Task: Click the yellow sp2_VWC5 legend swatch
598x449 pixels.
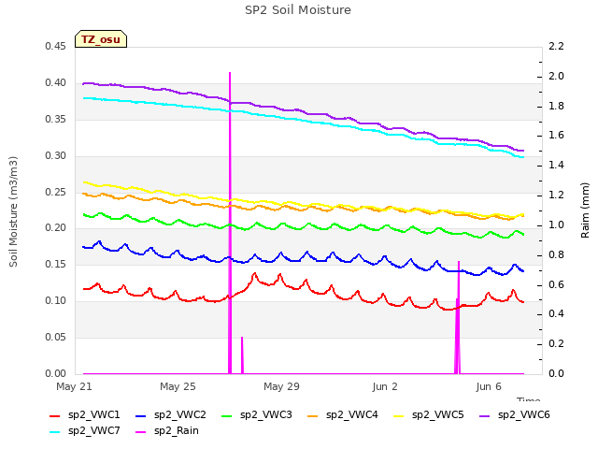Action: tap(399, 416)
